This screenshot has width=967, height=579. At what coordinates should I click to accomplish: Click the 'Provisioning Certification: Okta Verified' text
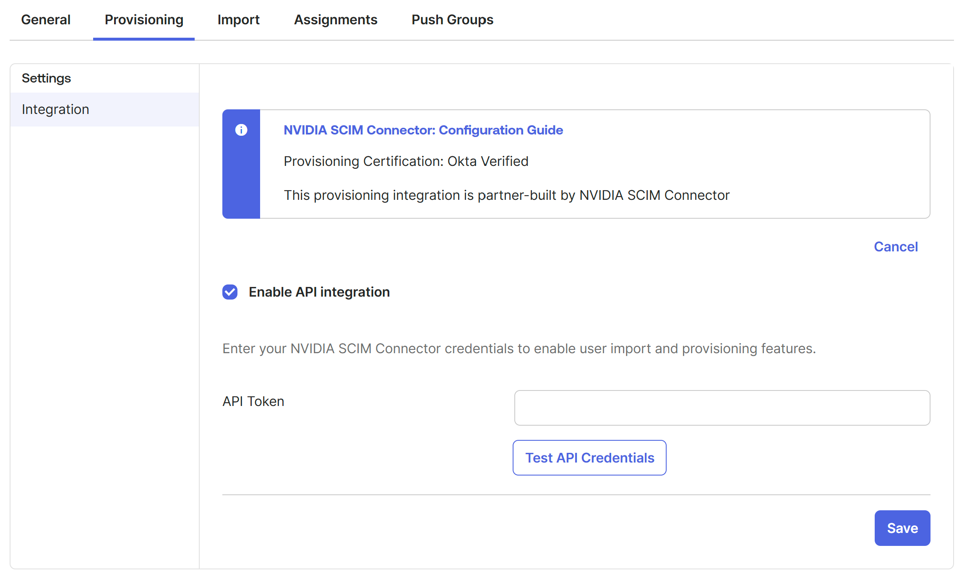pos(406,161)
